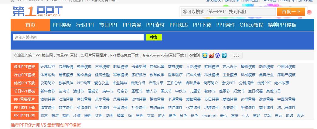Open the 通用PPT模板 category
The width and height of the screenshot is (317, 129).
(25, 67)
